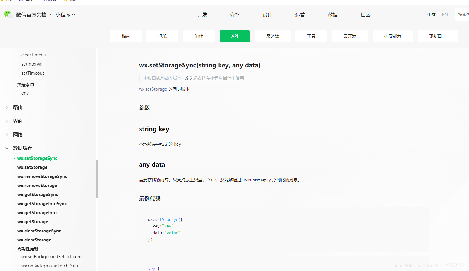Open the 界面 sidebar section
This screenshot has width=469, height=271.
(18, 121)
